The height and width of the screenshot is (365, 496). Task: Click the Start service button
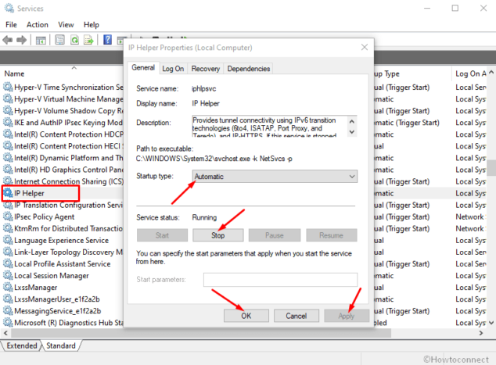click(x=162, y=235)
